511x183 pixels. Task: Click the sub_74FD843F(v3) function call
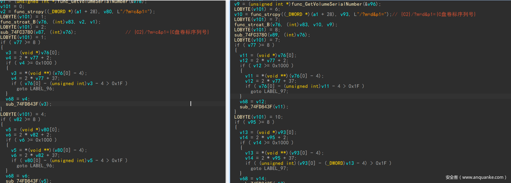click(28, 104)
